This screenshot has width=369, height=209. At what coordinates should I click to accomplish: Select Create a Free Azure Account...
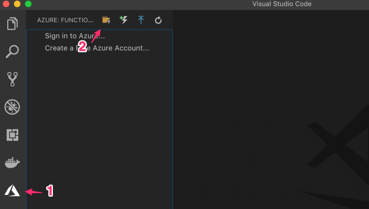click(x=97, y=48)
